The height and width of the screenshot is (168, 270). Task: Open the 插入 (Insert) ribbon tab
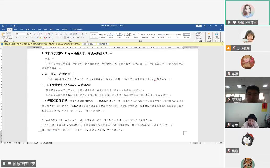(x=16, y=29)
